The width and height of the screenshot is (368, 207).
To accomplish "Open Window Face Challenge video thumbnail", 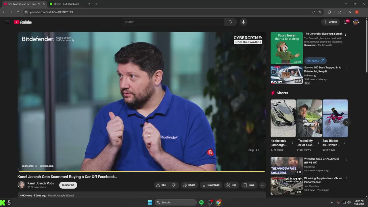I will (287, 166).
